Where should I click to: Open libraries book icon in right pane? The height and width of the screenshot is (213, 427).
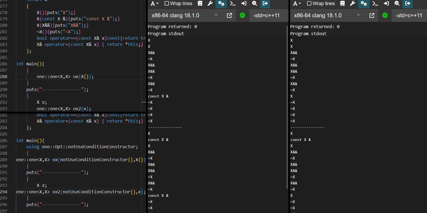point(342,4)
